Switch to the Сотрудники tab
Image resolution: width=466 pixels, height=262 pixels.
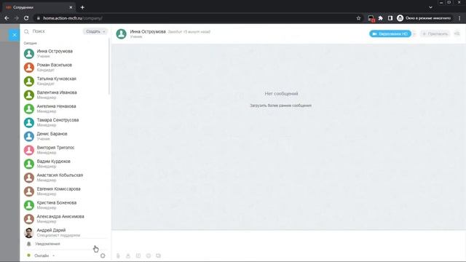click(38, 7)
